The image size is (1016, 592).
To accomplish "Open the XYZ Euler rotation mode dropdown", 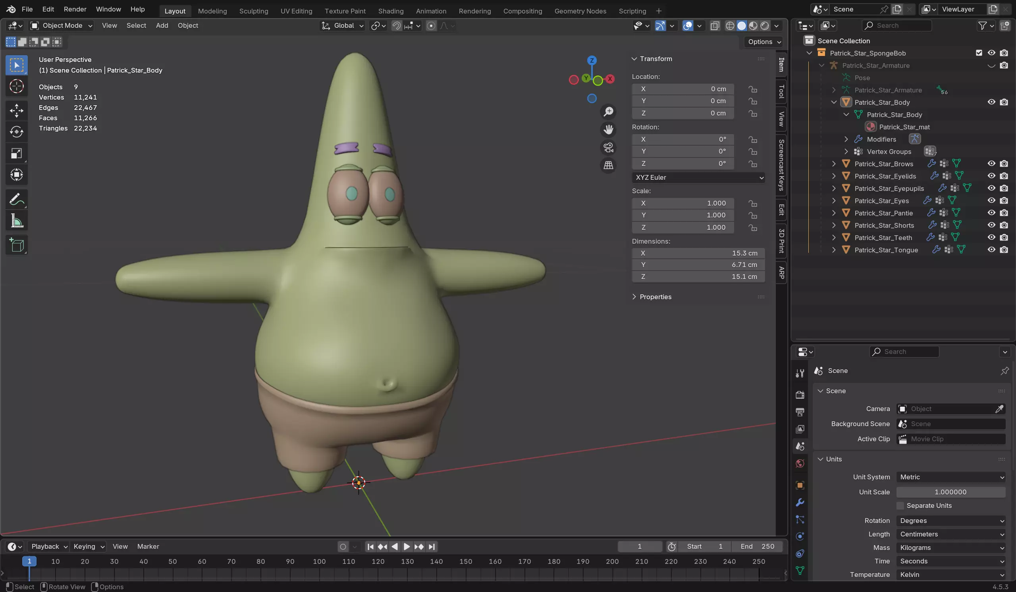I will coord(698,177).
